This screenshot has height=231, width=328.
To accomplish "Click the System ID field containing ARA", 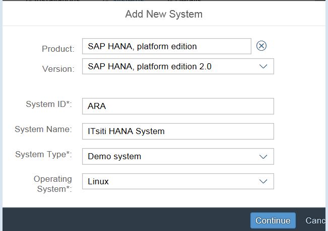I will pos(178,106).
